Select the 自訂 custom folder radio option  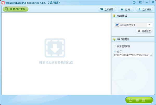tap(115, 51)
